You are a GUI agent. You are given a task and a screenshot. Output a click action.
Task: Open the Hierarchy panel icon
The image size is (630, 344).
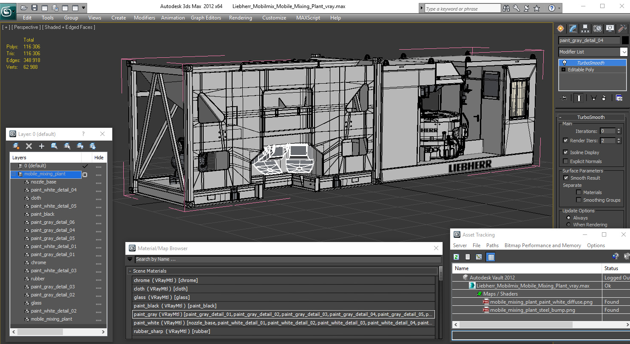click(x=585, y=28)
